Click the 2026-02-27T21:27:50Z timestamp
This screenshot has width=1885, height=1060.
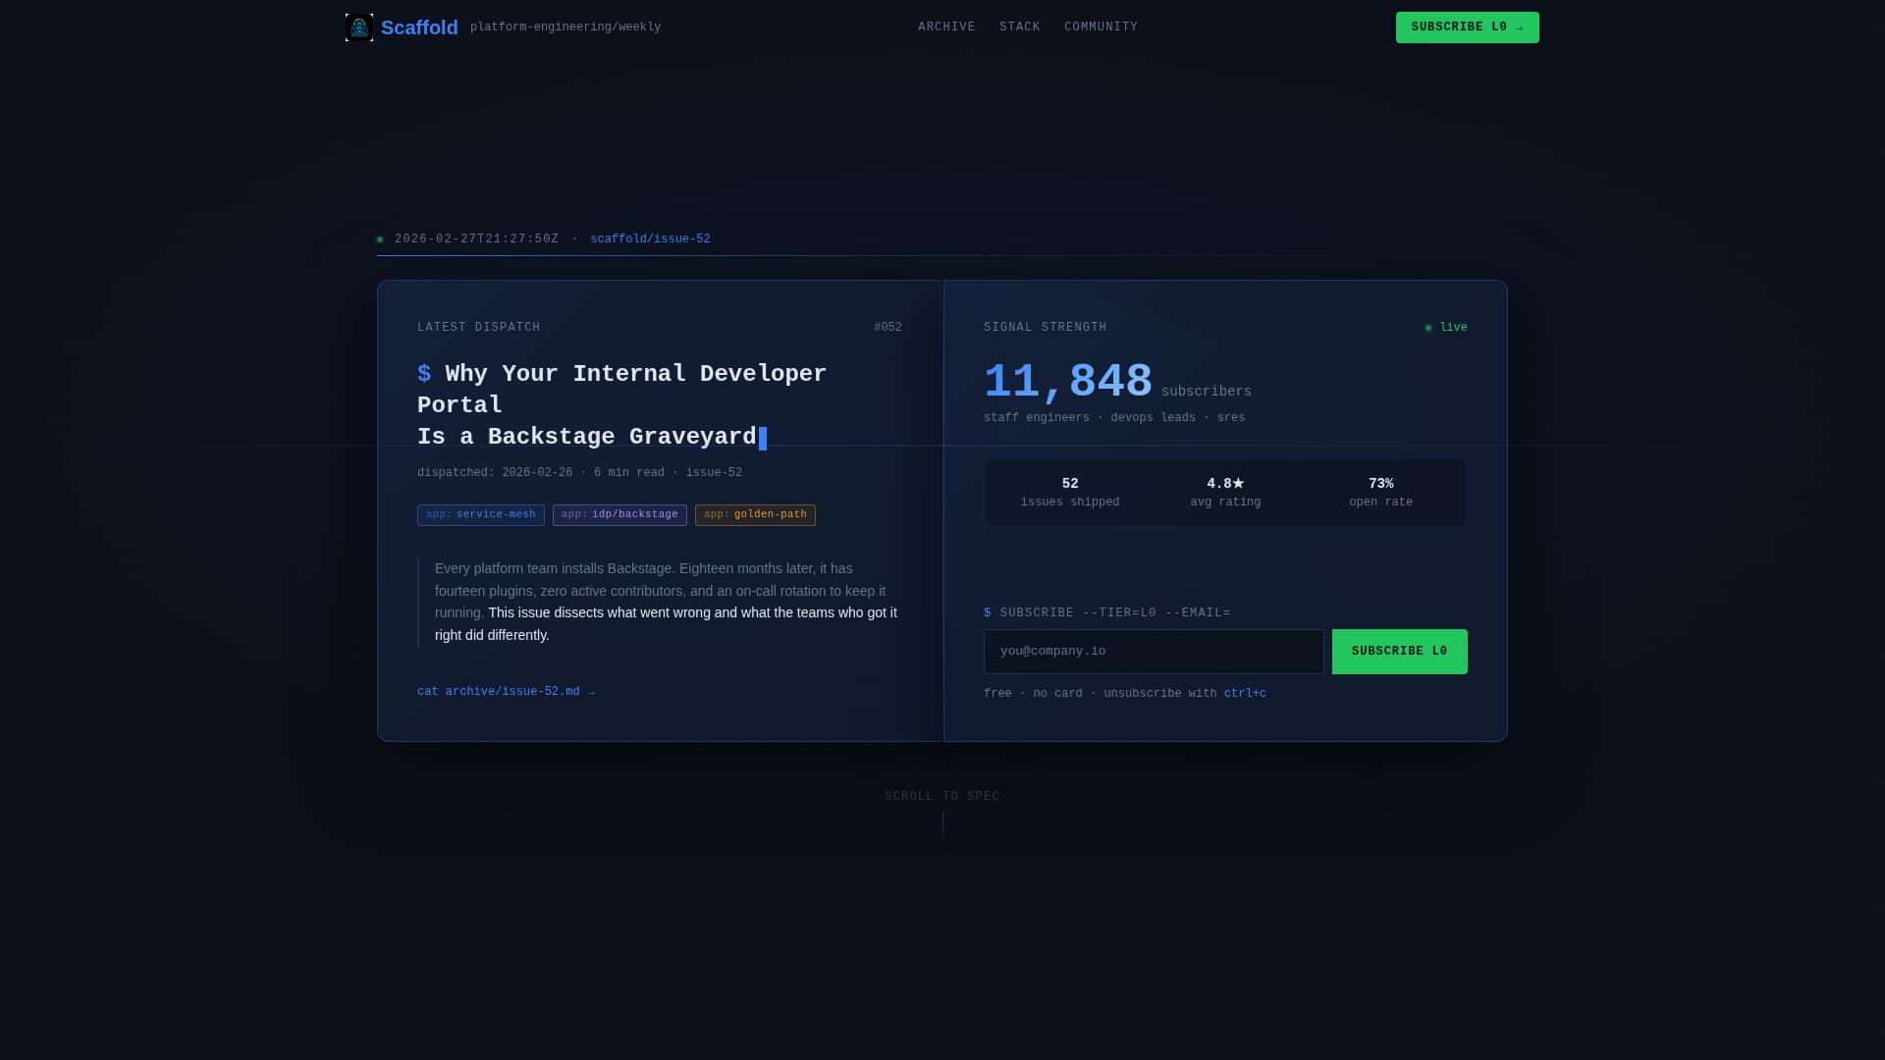coord(476,239)
